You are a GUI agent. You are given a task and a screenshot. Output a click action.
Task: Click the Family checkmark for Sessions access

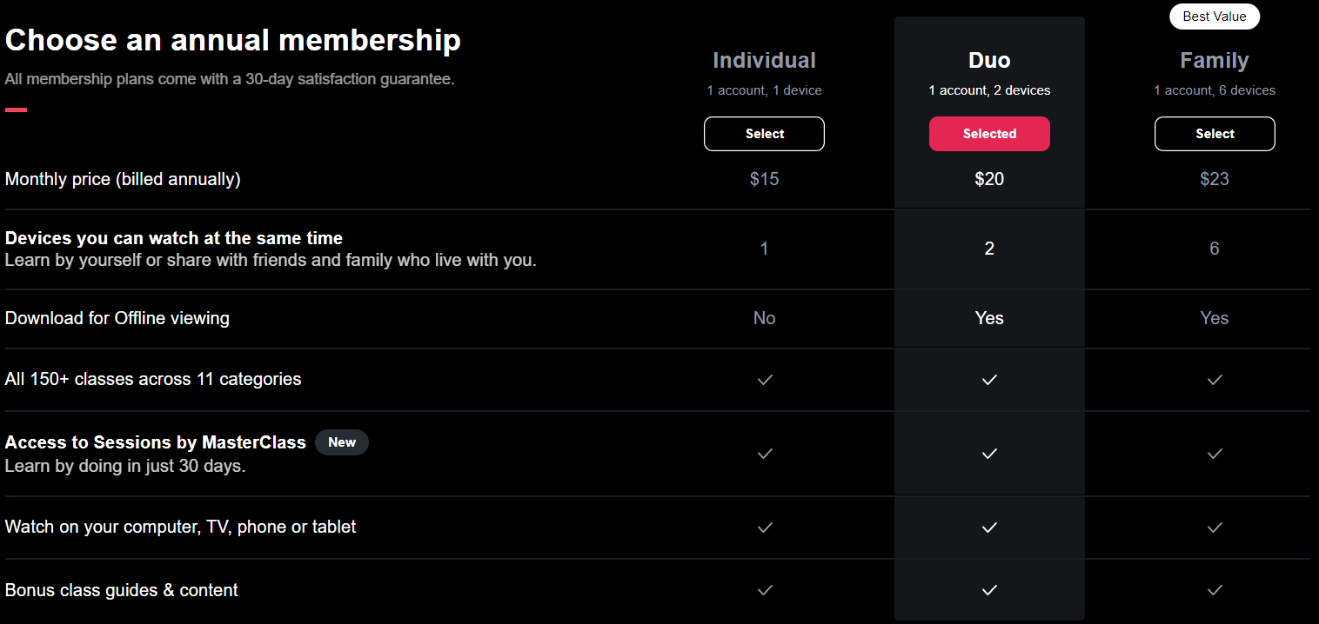click(1215, 454)
